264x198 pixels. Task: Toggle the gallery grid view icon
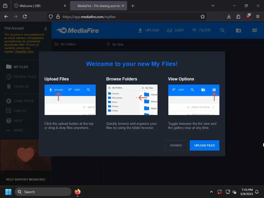(x=254, y=30)
